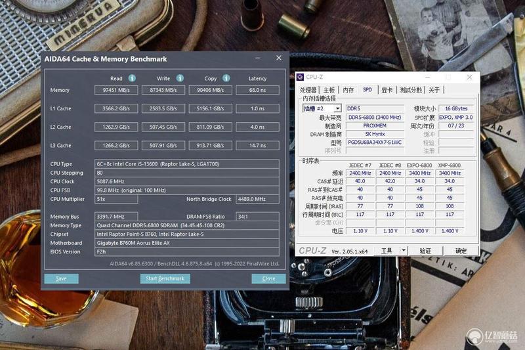
Task: Click the Motherboard Gigabyte B760M Aorus Elite field
Action: pyautogui.click(x=187, y=243)
